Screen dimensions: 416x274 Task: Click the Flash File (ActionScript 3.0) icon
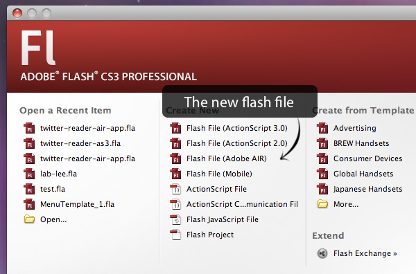[x=175, y=128]
